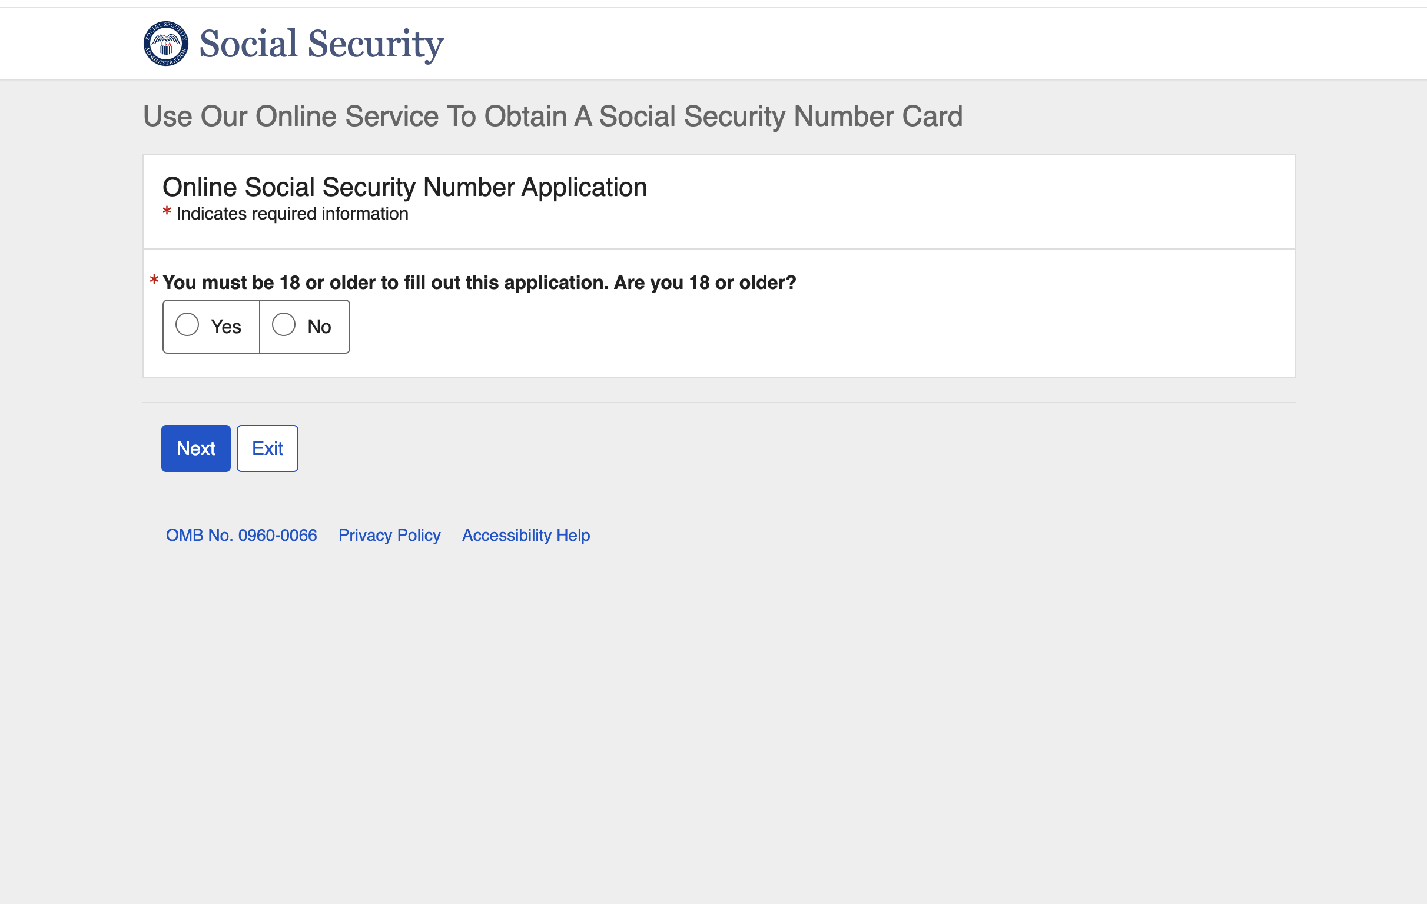Screen dimensions: 1427x904
Task: Click the Social Security wordmark in header
Action: coord(321,44)
